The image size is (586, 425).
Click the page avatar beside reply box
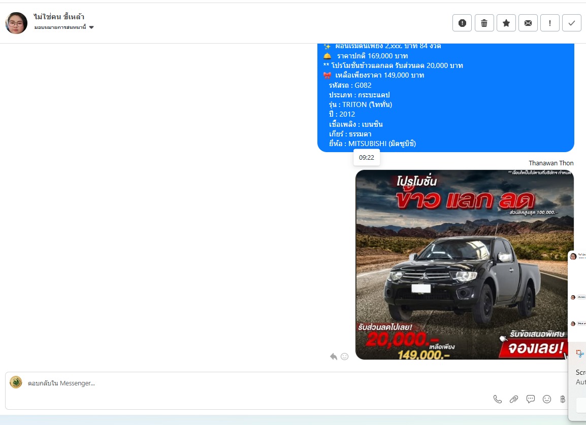coord(16,382)
